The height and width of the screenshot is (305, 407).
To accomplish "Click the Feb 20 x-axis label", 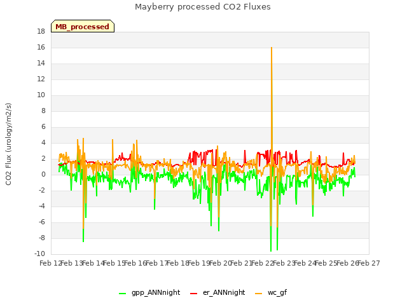I will pos(220,264).
